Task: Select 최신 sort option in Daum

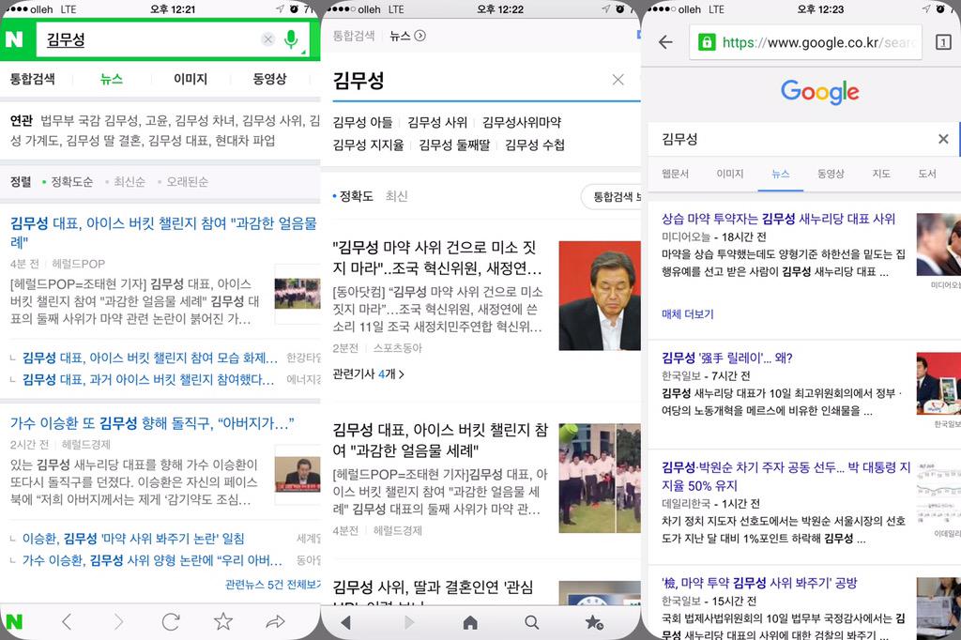Action: click(397, 196)
